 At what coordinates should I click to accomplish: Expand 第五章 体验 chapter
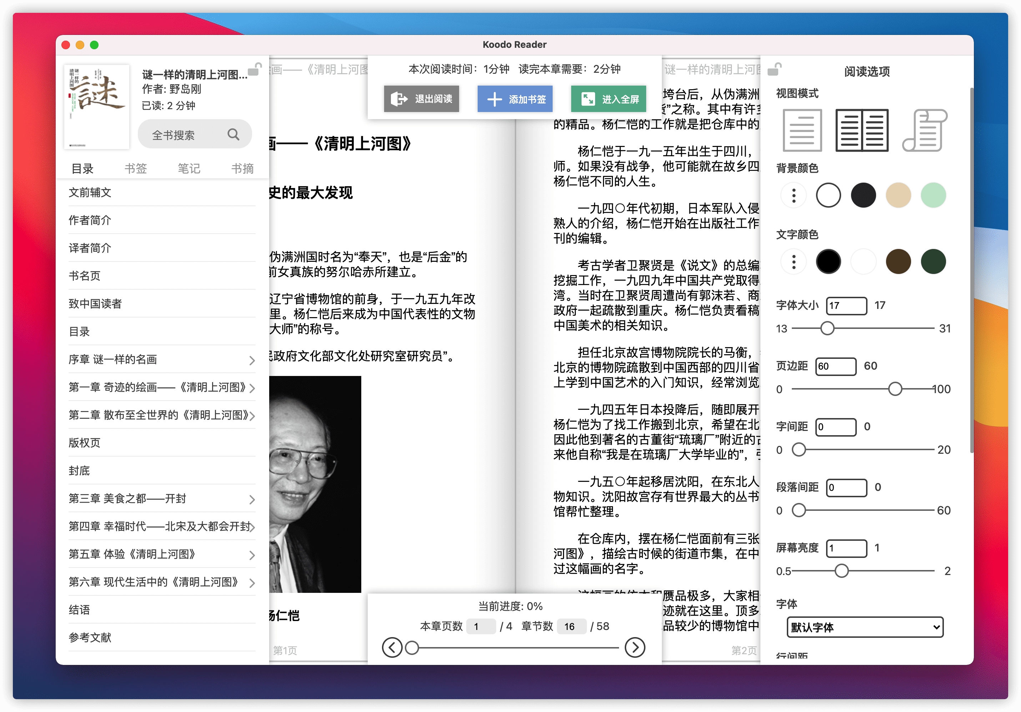click(x=252, y=555)
